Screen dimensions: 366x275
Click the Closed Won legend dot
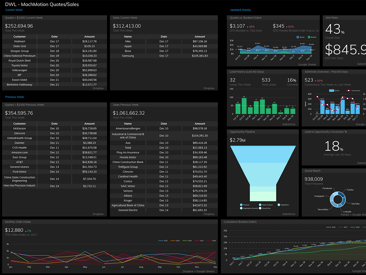tap(260, 208)
